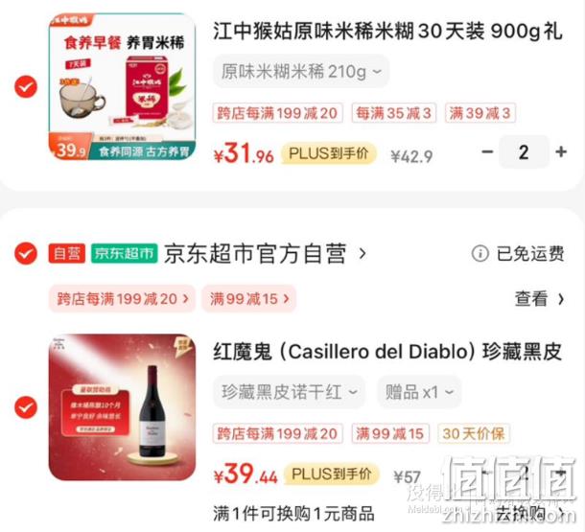Open the 满99减15 store promotion tag
Image resolution: width=585 pixels, height=532 pixels.
point(248,299)
